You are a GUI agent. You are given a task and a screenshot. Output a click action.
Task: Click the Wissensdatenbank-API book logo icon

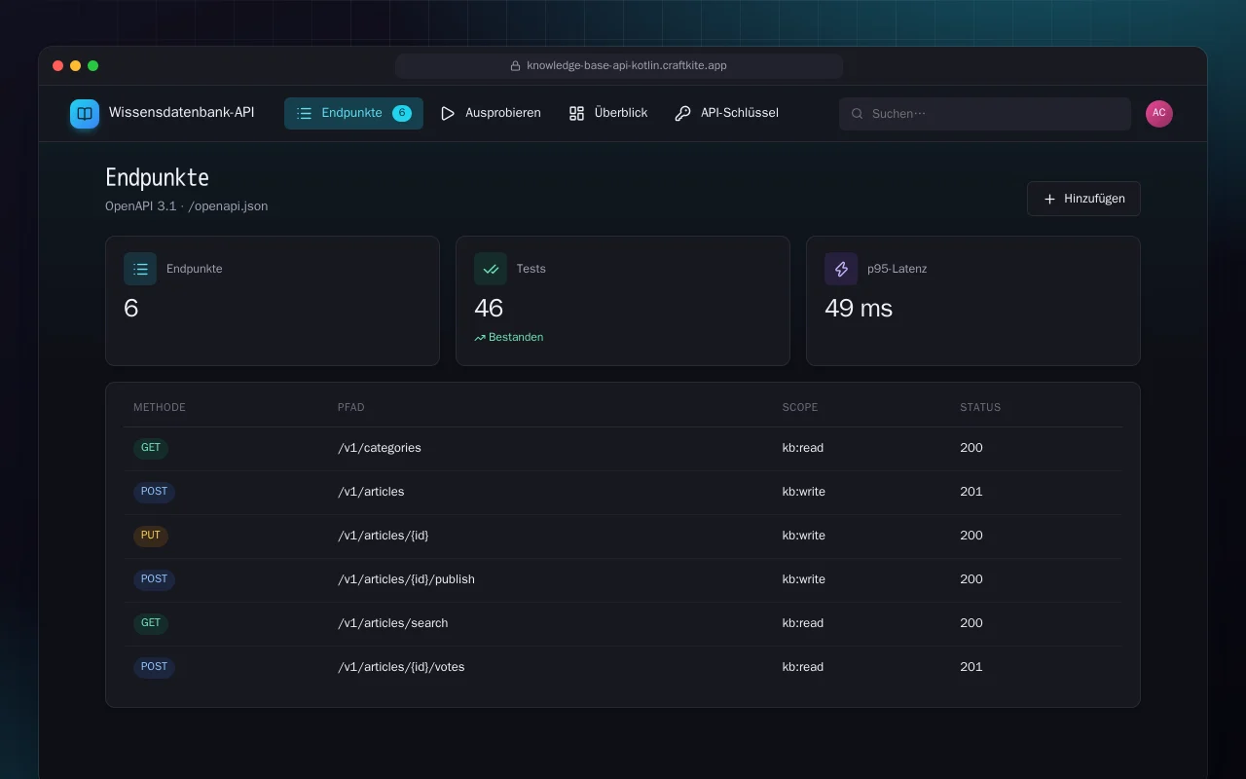(85, 113)
